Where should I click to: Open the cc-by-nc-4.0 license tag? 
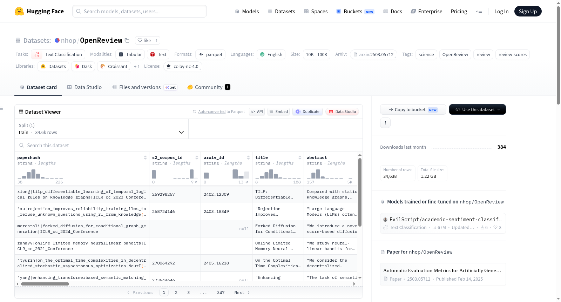click(183, 66)
